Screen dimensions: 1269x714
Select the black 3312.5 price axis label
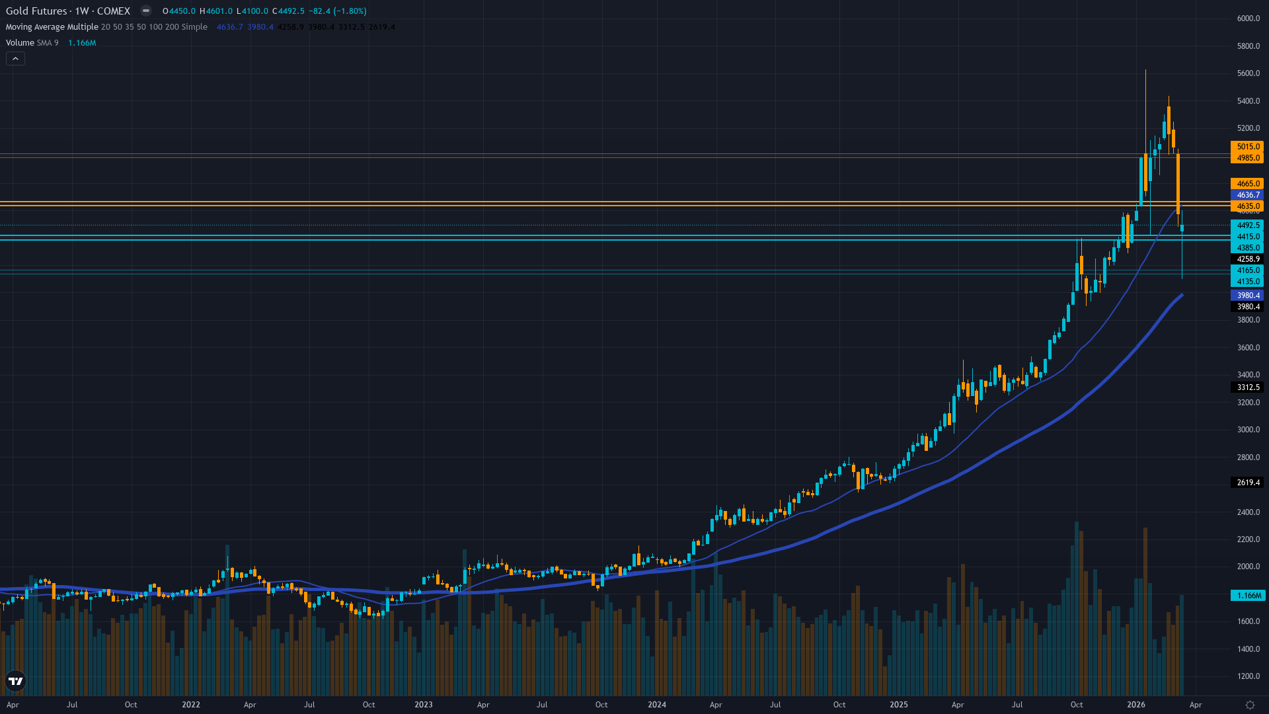tap(1247, 387)
